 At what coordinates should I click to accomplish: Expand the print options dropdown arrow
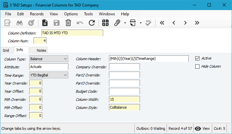[141, 23]
